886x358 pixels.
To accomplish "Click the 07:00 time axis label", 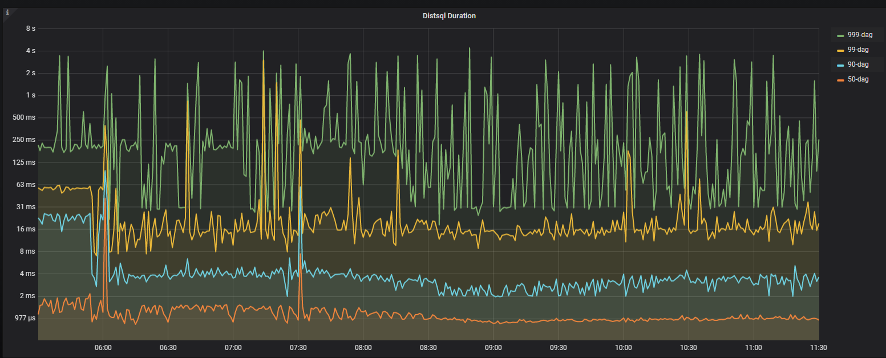I will click(233, 347).
